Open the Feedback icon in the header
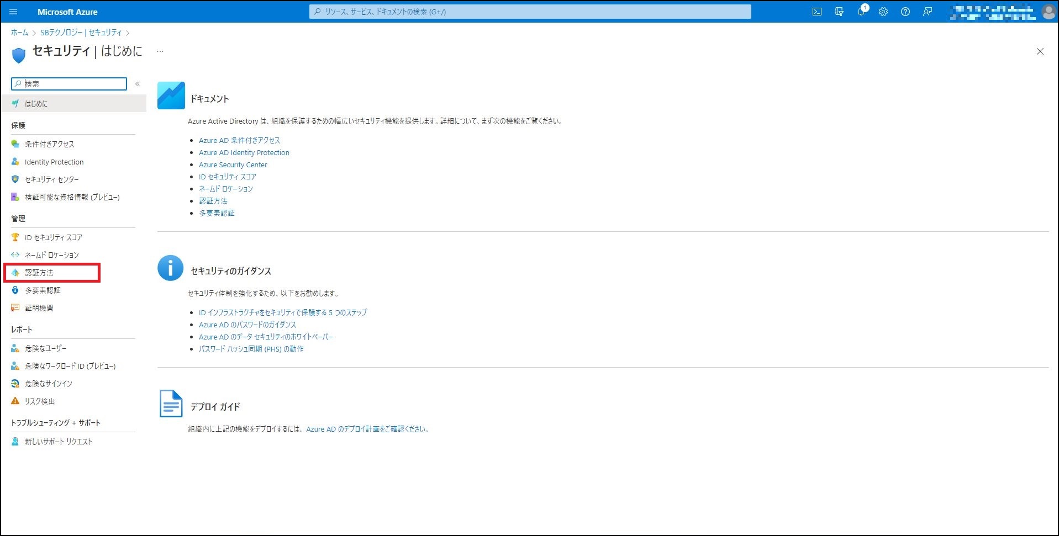1059x536 pixels. click(x=928, y=12)
